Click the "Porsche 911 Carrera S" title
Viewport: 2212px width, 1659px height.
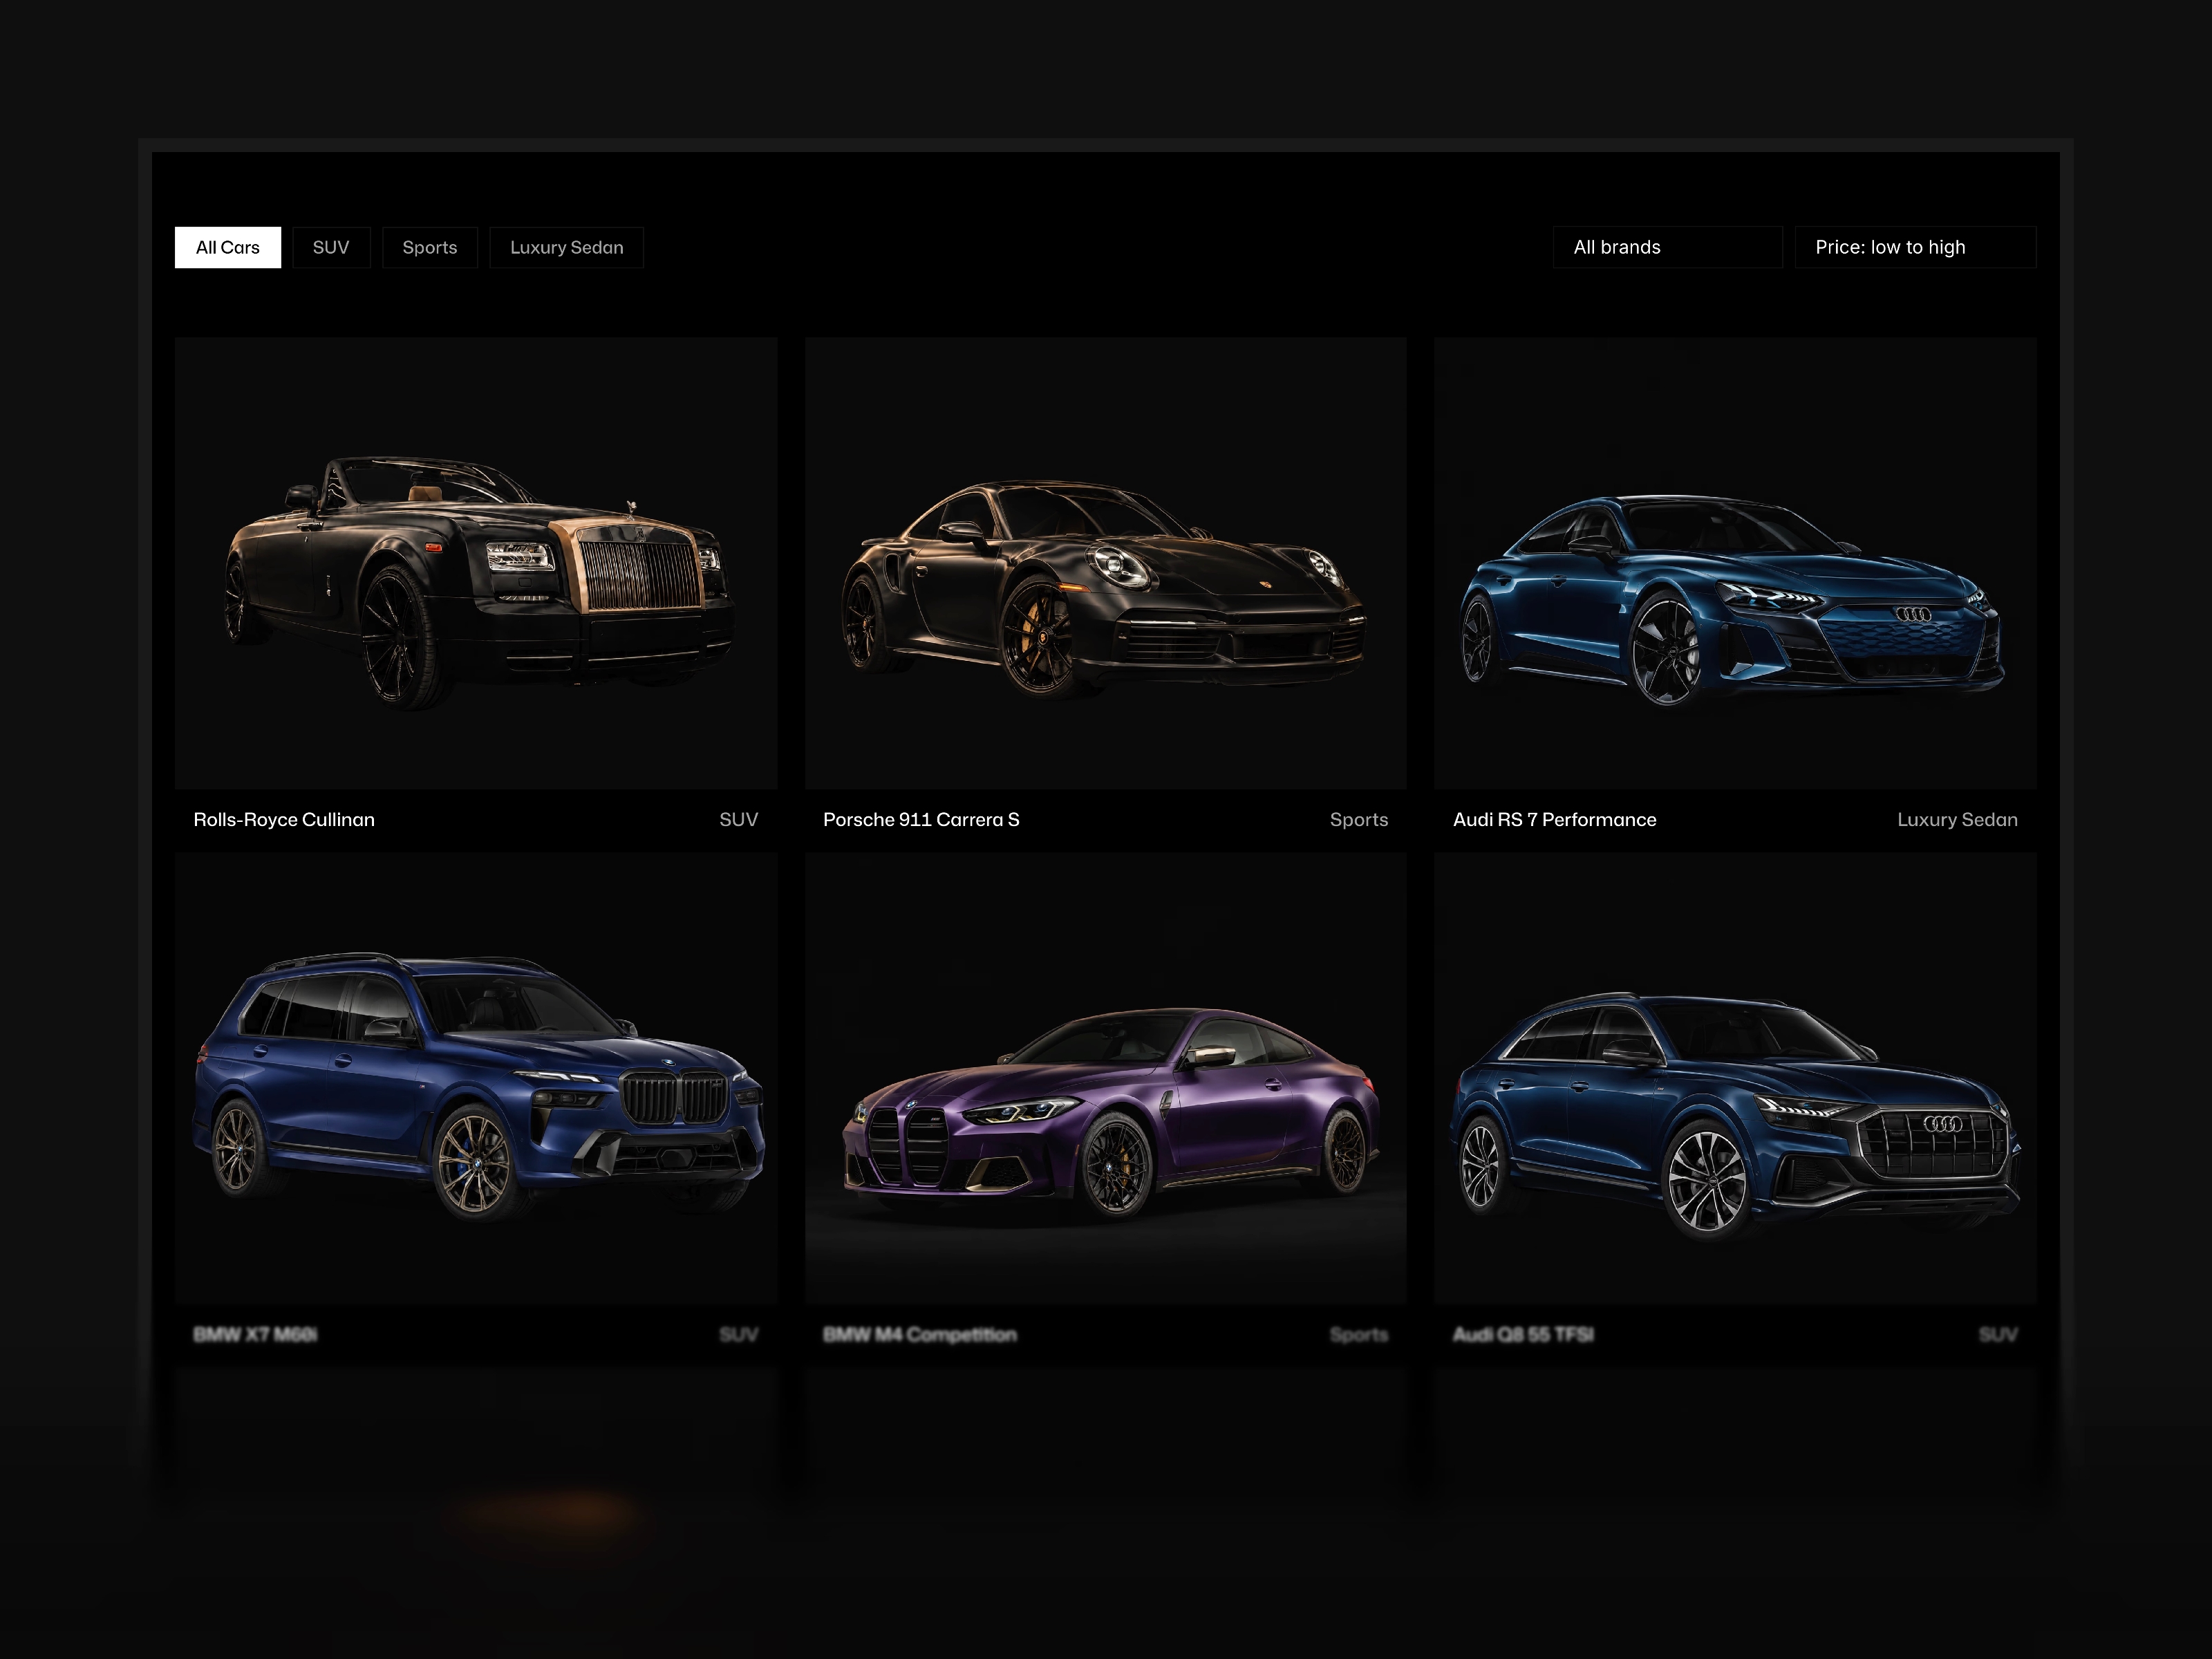(x=921, y=820)
